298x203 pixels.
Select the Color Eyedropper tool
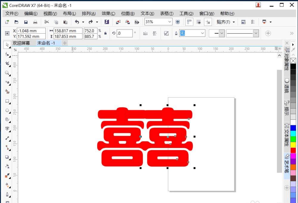pos(7,175)
